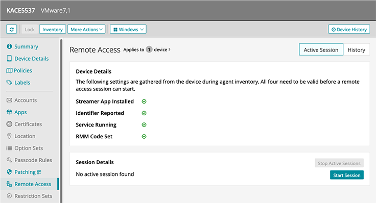Start a remote session
The image size is (376, 203).
point(347,175)
